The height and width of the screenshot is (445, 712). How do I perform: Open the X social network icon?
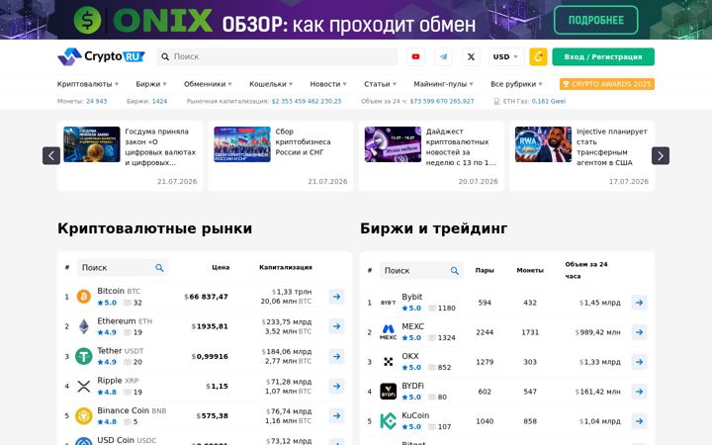(471, 56)
